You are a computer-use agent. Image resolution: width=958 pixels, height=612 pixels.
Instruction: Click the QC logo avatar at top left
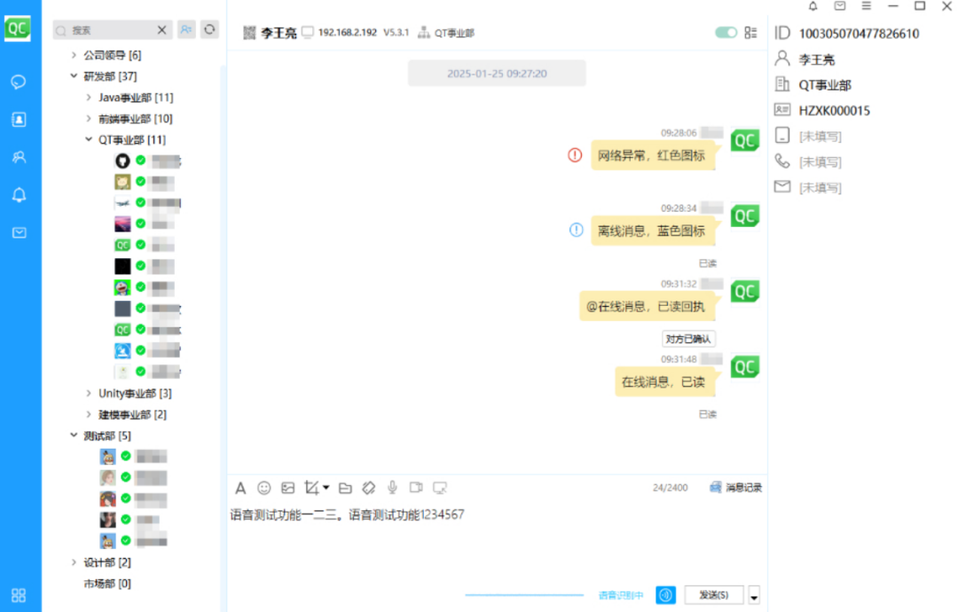point(18,28)
